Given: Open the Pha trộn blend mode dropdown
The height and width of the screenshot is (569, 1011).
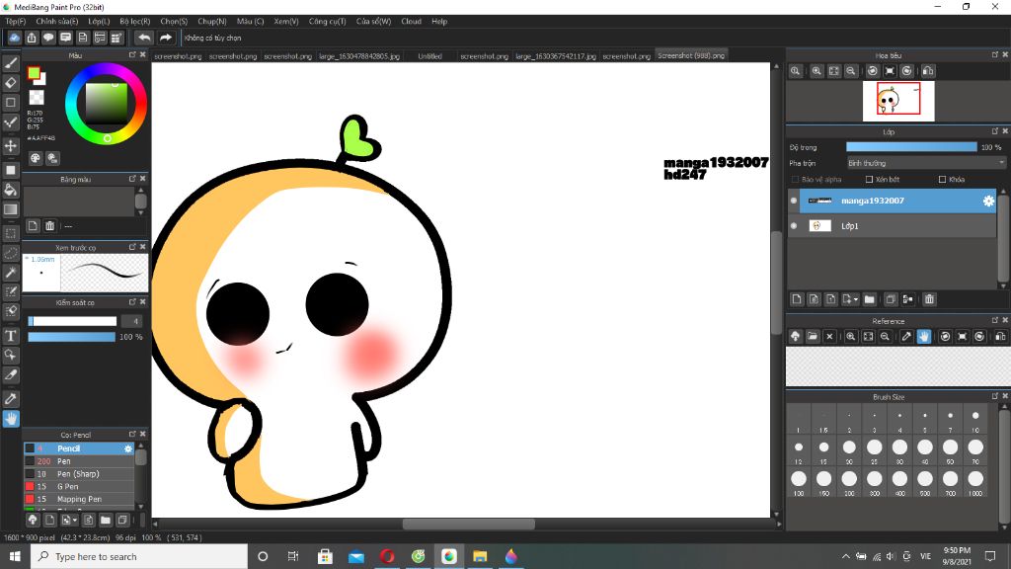Looking at the screenshot, I should coord(925,163).
